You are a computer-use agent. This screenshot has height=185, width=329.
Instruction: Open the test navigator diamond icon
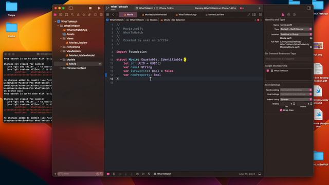[84, 15]
